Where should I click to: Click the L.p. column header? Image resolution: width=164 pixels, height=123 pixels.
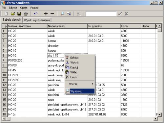pos(5,26)
